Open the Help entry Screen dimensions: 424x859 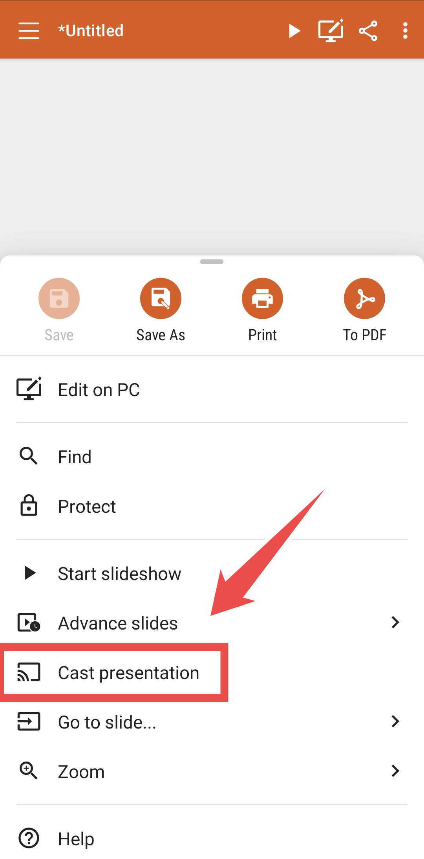pyautogui.click(x=212, y=839)
